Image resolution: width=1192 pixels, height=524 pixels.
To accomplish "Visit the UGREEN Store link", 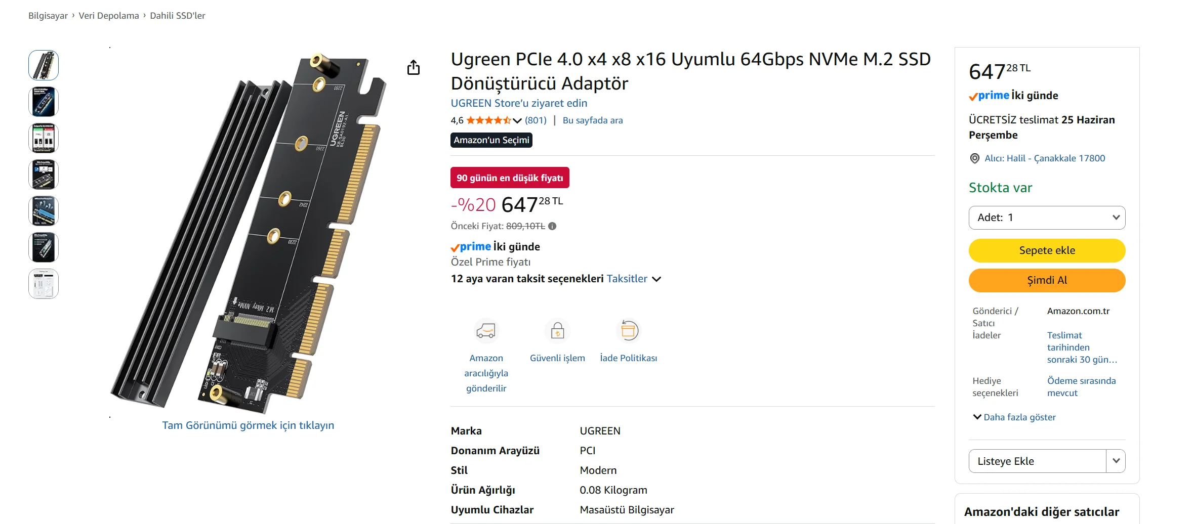I will click(x=519, y=103).
